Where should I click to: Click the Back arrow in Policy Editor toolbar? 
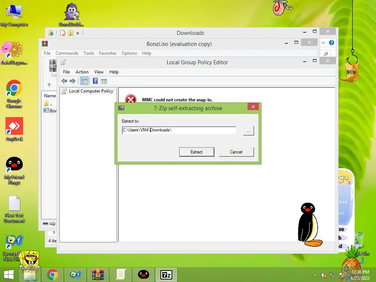[64, 81]
